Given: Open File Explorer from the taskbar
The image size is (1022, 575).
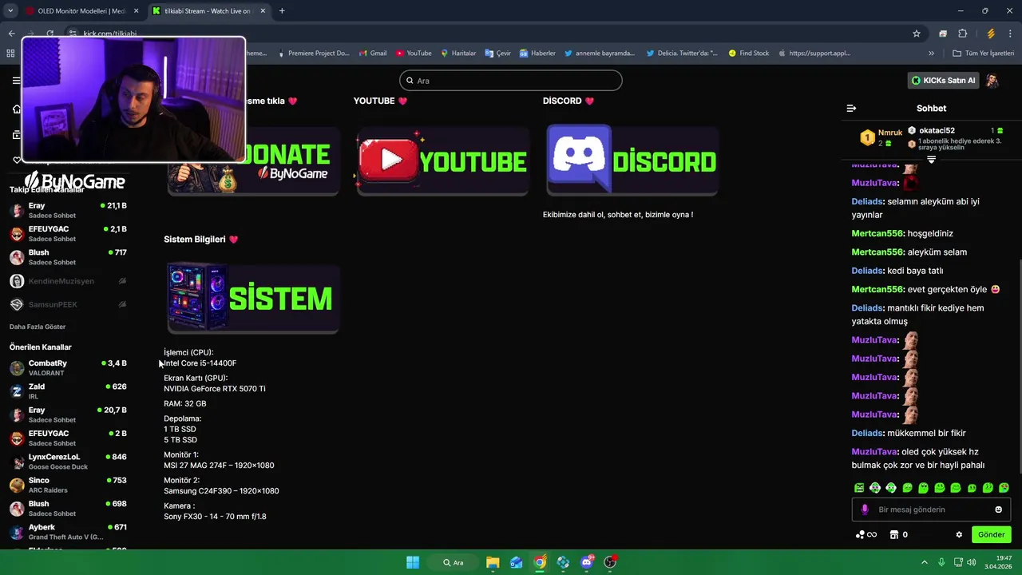Looking at the screenshot, I should tap(493, 562).
